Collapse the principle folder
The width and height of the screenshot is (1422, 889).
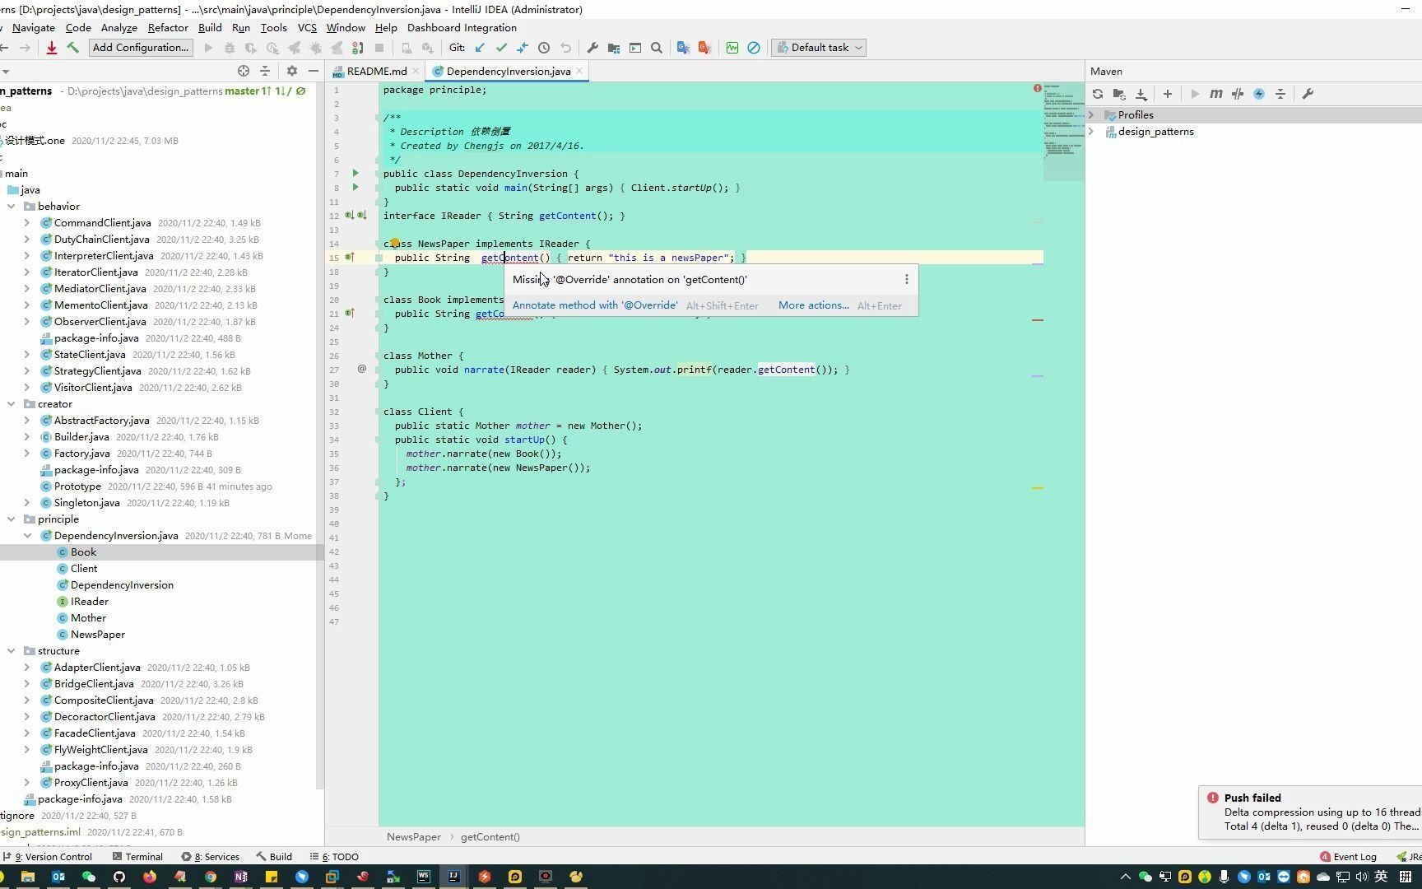[12, 519]
